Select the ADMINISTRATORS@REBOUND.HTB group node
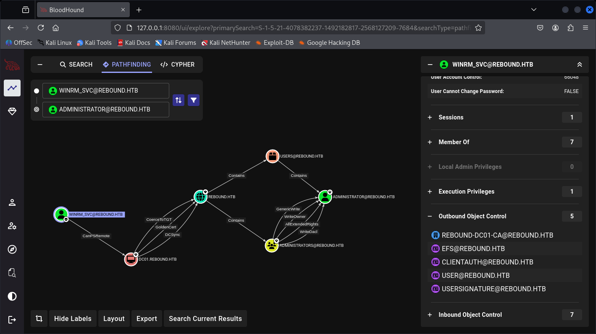 272,246
